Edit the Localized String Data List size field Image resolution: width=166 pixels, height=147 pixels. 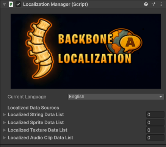click(155, 114)
